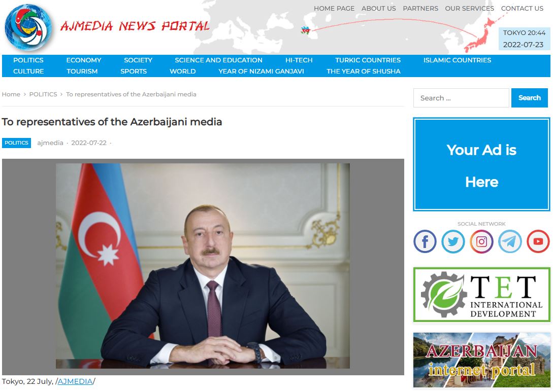Screen dimensions: 553x392
Task: Click the blue Search button
Action: point(529,98)
